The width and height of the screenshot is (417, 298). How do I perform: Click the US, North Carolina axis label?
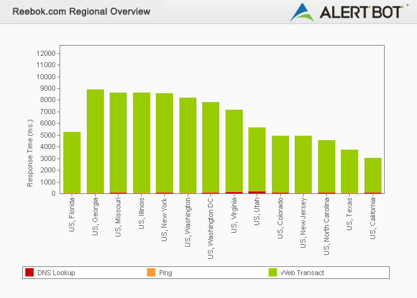pyautogui.click(x=327, y=225)
